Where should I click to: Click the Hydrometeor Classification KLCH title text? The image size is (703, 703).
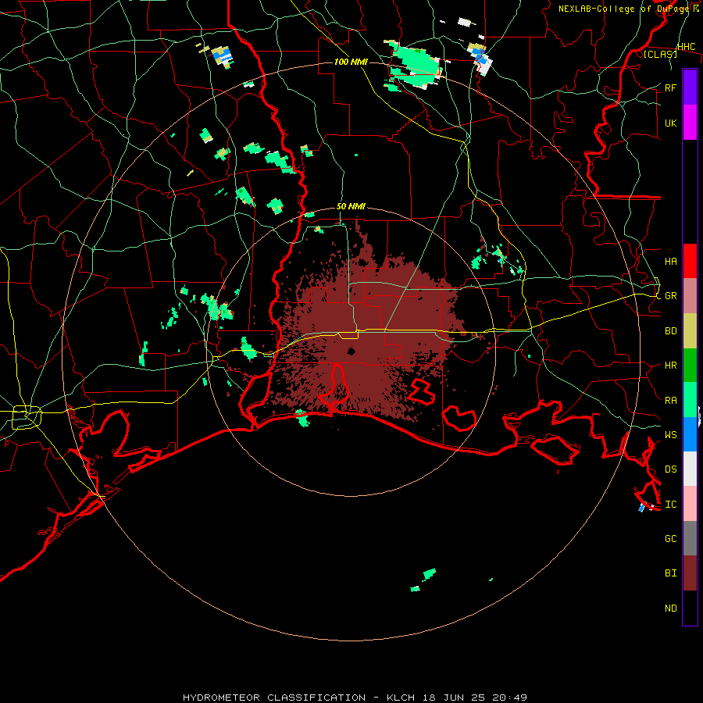tap(355, 698)
